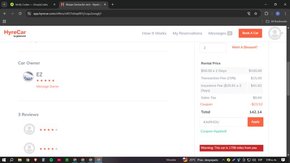Click the Sales Tax $8.84 row

(x=231, y=98)
